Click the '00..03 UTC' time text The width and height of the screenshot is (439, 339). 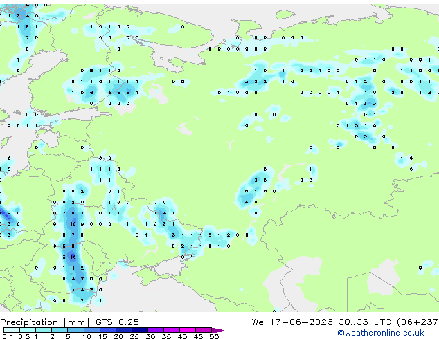[x=364, y=322]
